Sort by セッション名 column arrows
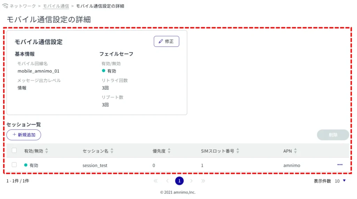This screenshot has height=199, width=357. (x=112, y=151)
